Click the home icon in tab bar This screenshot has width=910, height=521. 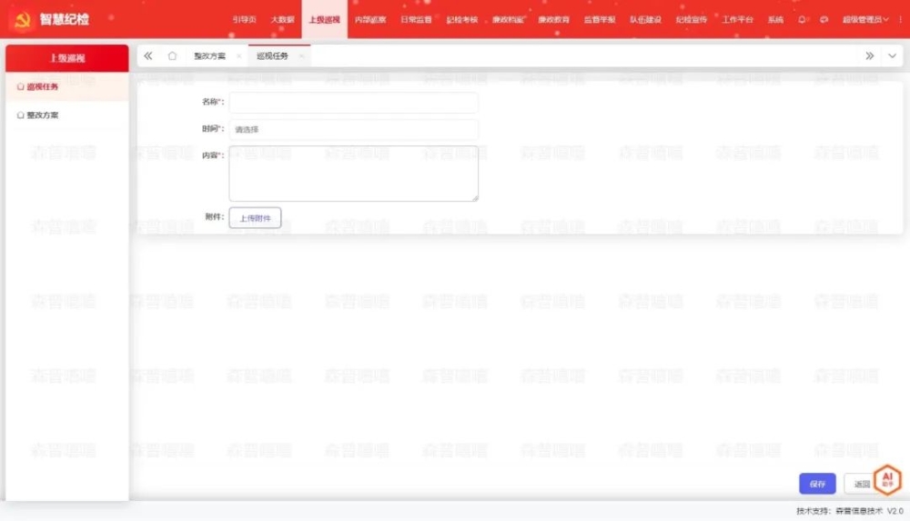172,56
